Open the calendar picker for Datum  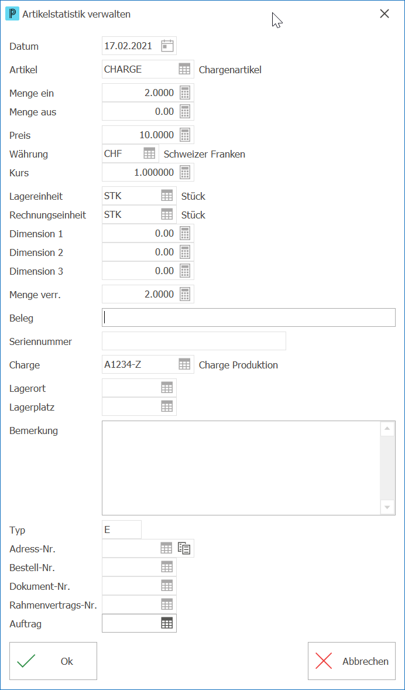click(x=167, y=46)
